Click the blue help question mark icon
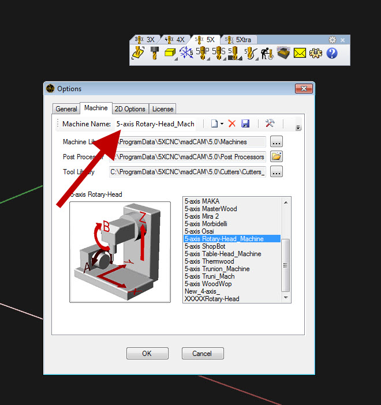 coord(332,54)
